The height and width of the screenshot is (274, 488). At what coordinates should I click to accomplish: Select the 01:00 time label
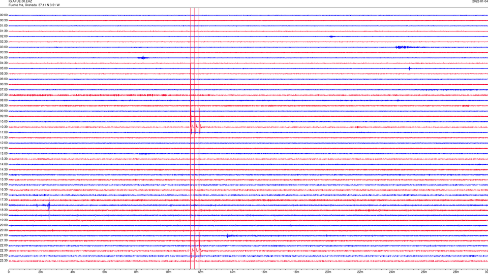pyautogui.click(x=4, y=26)
